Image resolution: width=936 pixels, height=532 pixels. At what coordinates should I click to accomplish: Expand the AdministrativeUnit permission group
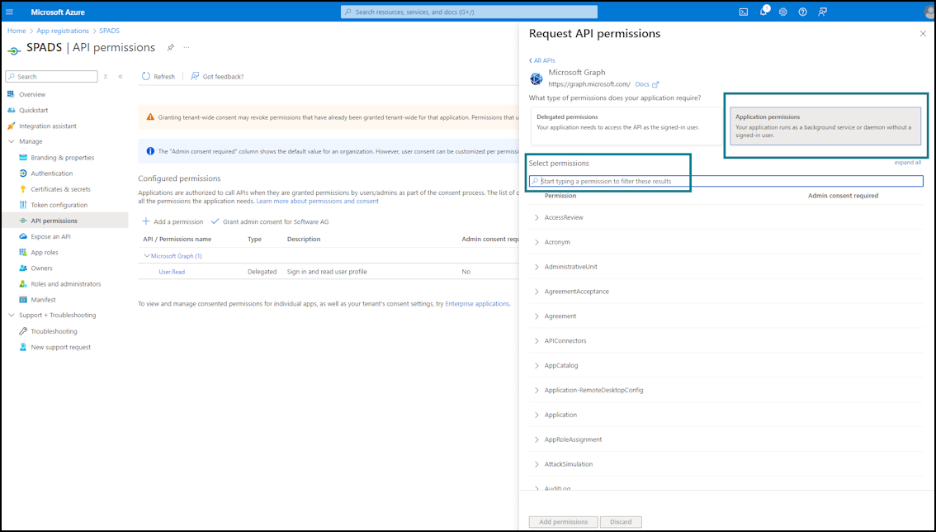point(537,267)
